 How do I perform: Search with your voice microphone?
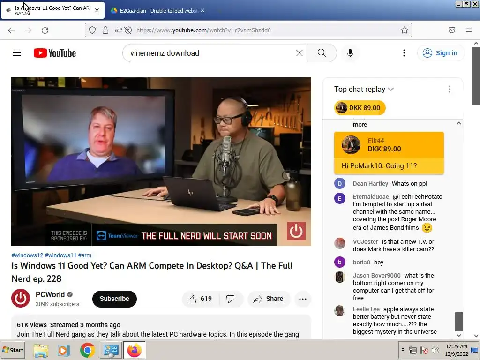pyautogui.click(x=350, y=53)
